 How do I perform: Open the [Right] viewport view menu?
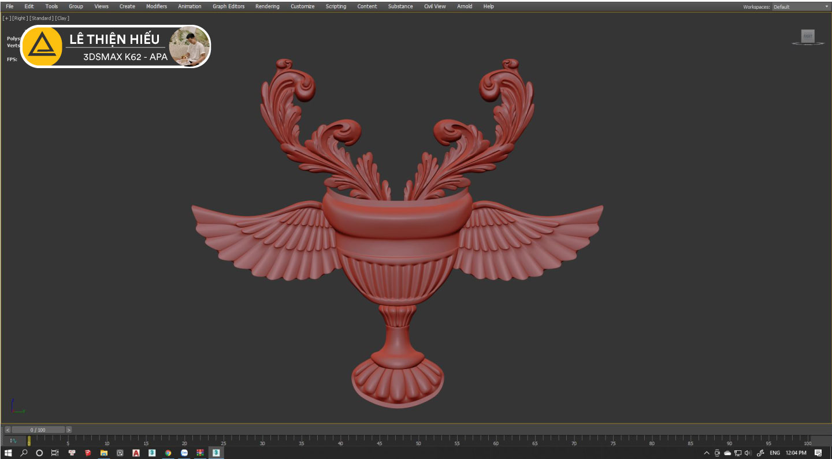21,18
